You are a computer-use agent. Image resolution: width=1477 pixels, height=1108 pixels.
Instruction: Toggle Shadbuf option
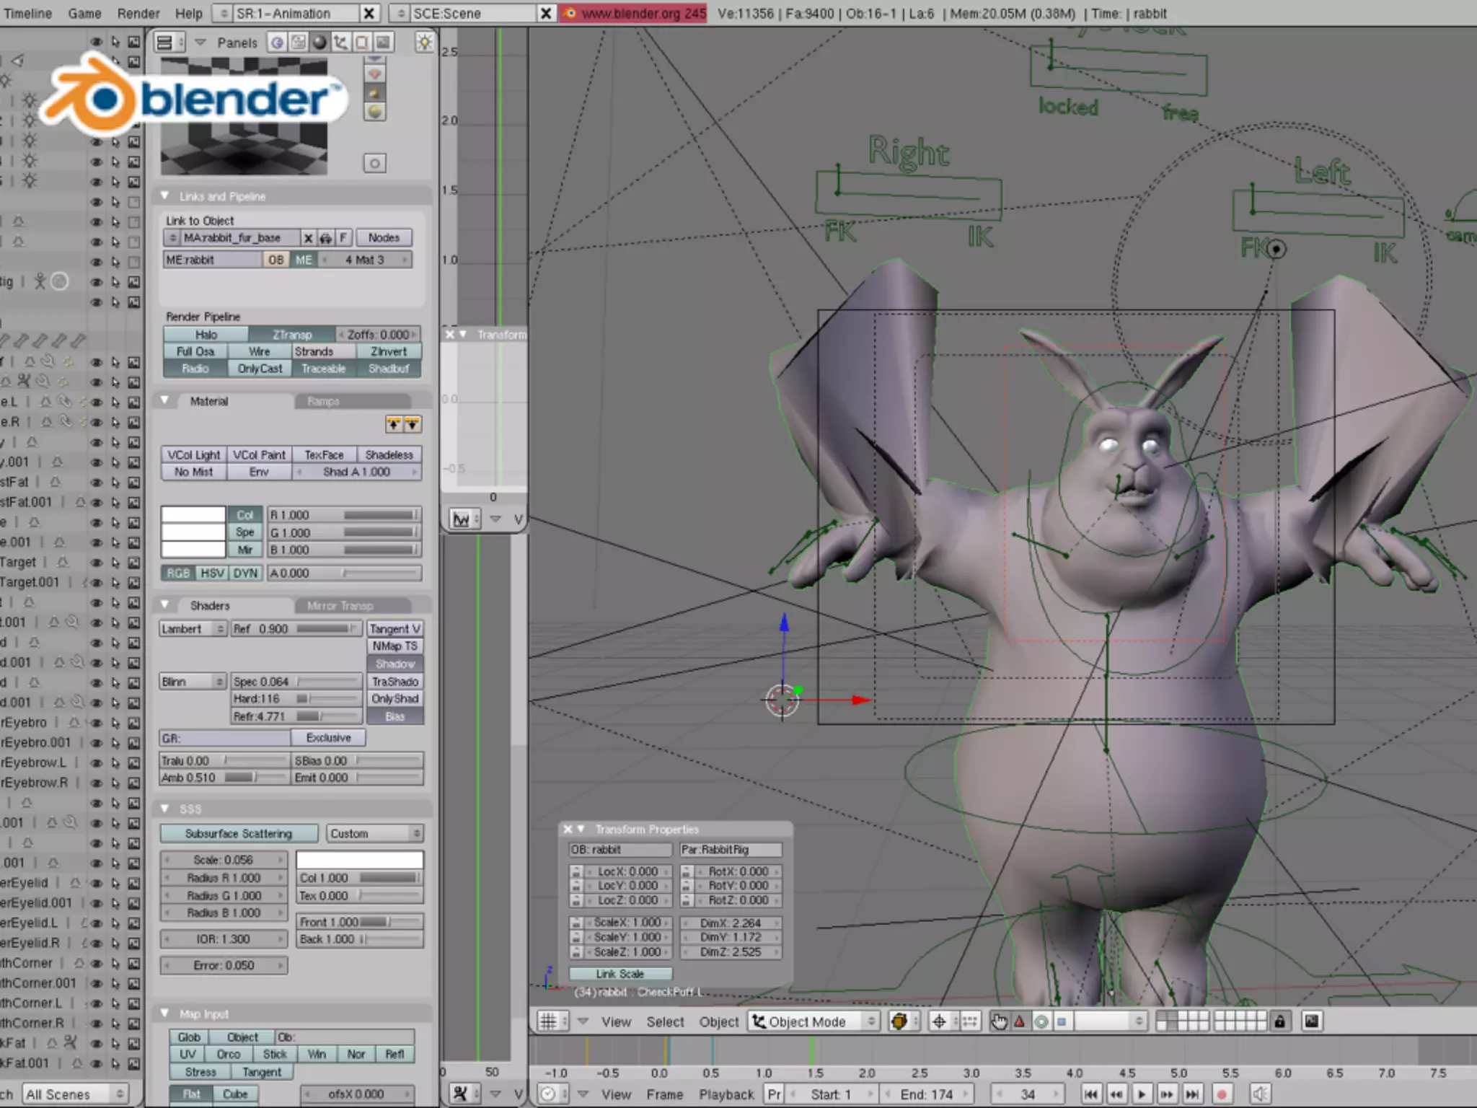tap(389, 369)
